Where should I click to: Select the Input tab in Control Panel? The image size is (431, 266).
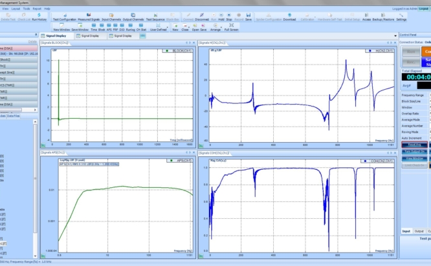(406, 231)
